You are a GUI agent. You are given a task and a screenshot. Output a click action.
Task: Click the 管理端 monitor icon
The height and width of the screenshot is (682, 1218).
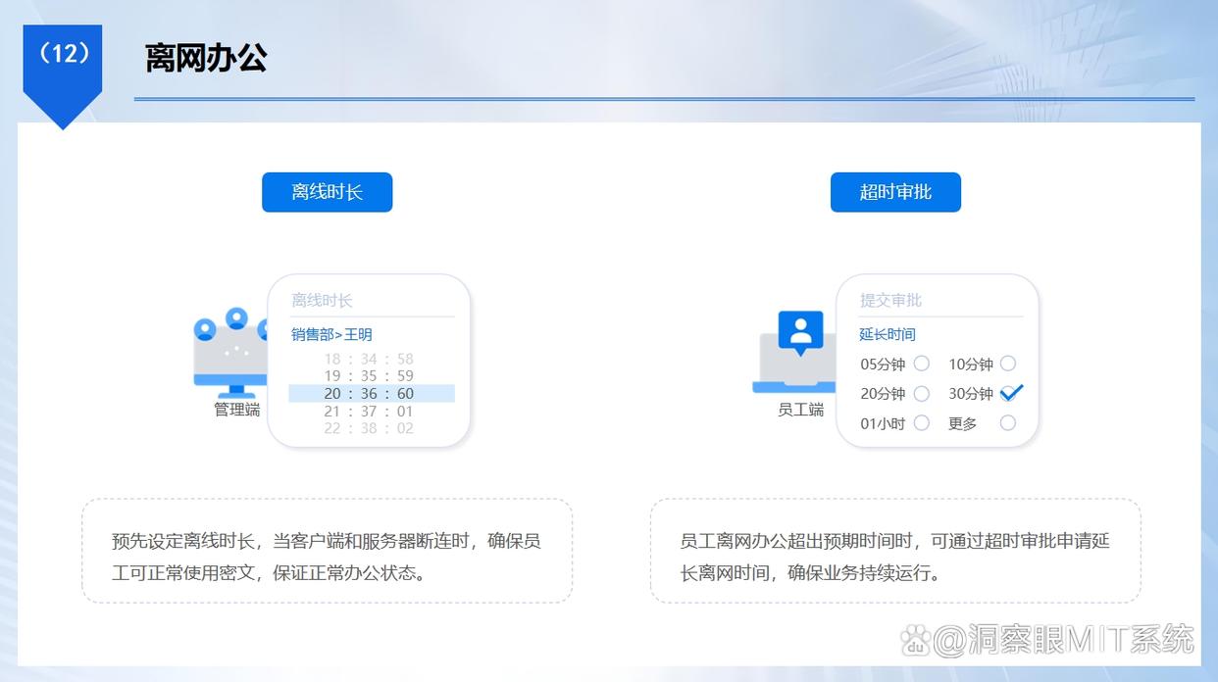(233, 363)
